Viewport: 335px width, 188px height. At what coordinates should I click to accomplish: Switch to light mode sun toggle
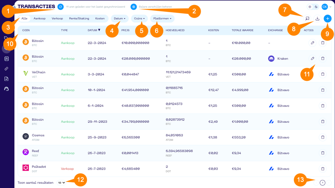(x=310, y=7)
